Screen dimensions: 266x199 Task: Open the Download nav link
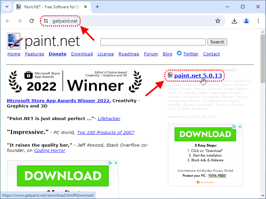[82, 54]
